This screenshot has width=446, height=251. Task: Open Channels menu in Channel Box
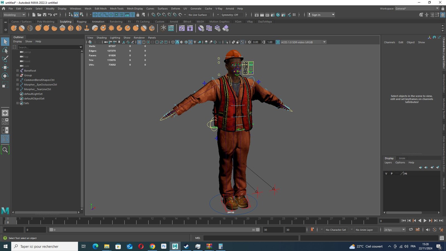pos(389,42)
